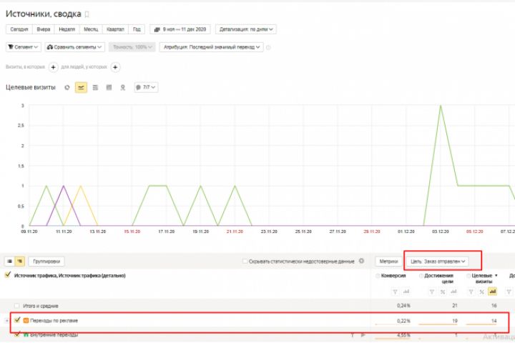Click total Достижения цели value 21
Screen dimensions: 515x343
455,306
